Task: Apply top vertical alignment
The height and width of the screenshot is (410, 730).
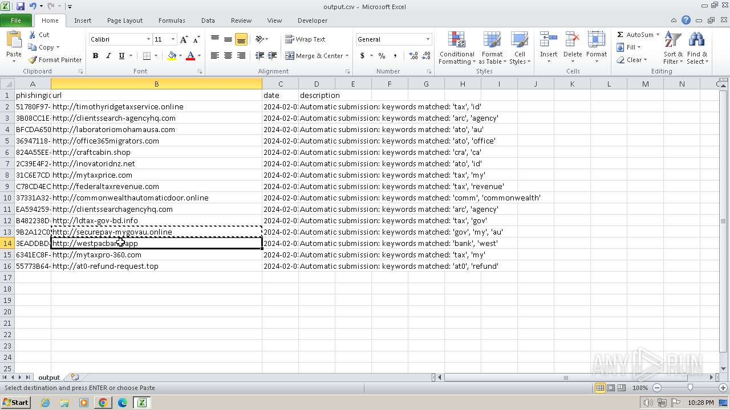Action: tap(215, 39)
